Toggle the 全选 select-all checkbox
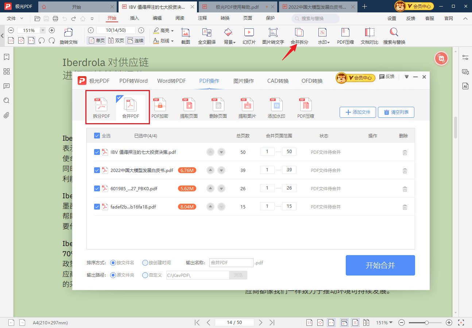The width and height of the screenshot is (472, 328). coord(97,136)
